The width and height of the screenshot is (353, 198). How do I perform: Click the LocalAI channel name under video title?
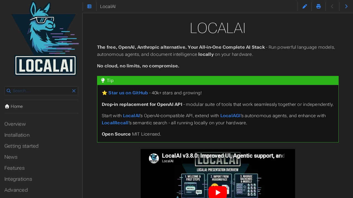point(168,161)
